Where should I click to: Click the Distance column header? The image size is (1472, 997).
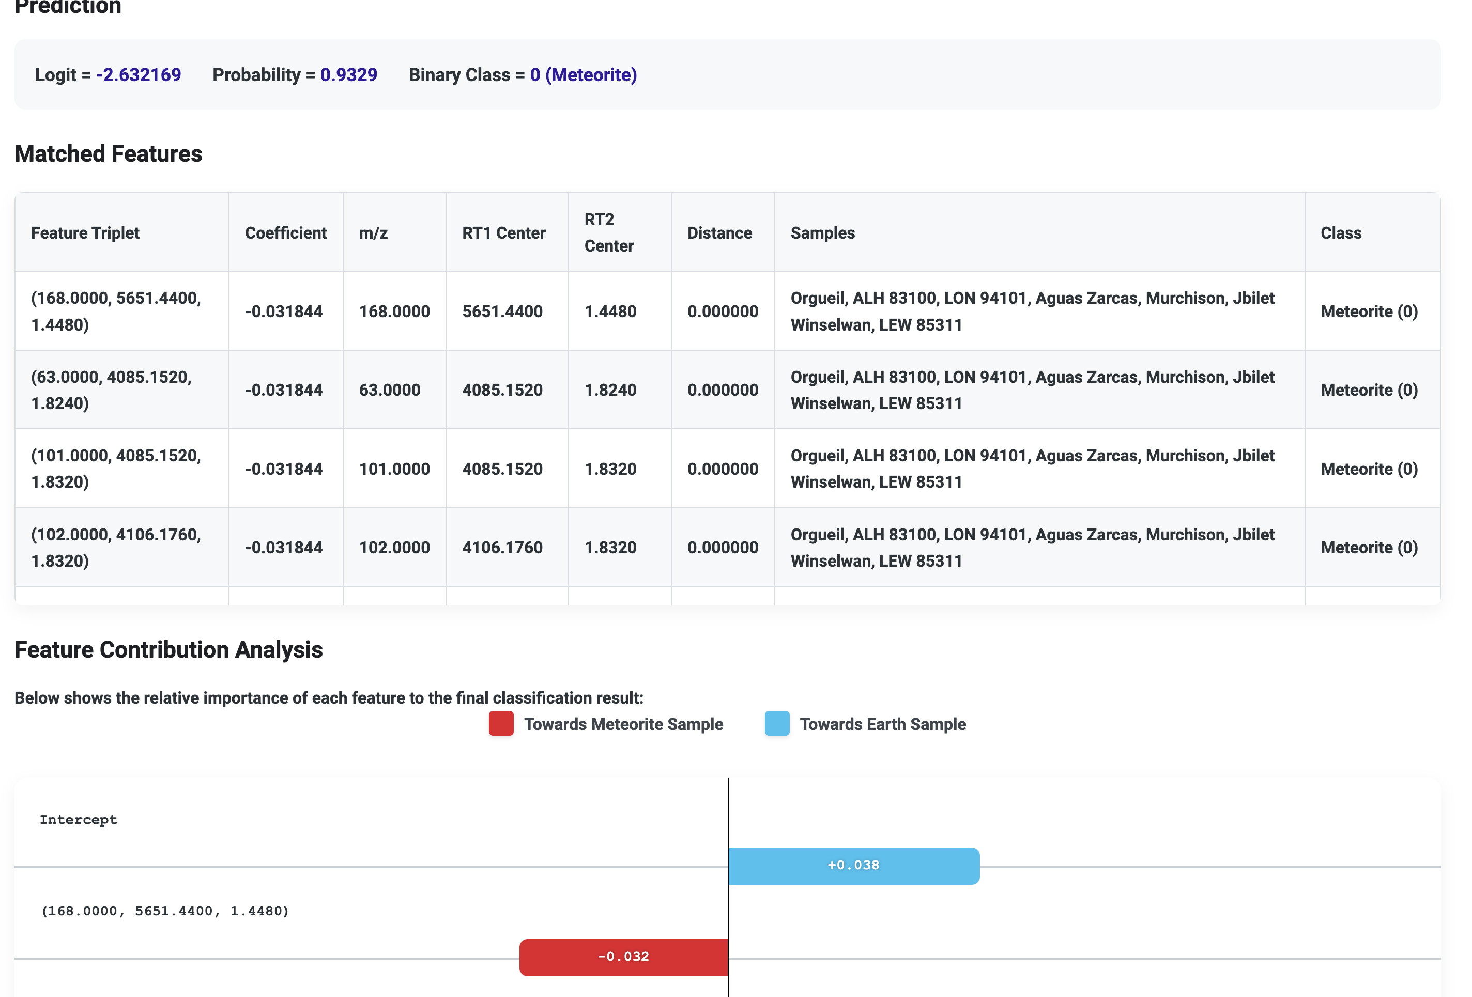[719, 233]
